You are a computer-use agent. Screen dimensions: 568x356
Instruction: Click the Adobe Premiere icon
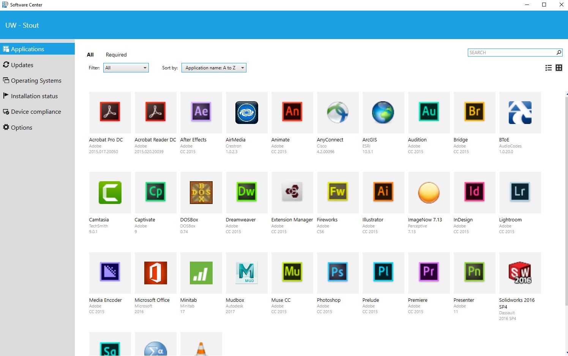point(429,273)
